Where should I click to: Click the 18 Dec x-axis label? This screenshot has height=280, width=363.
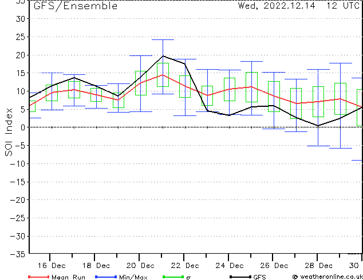tap(96, 266)
